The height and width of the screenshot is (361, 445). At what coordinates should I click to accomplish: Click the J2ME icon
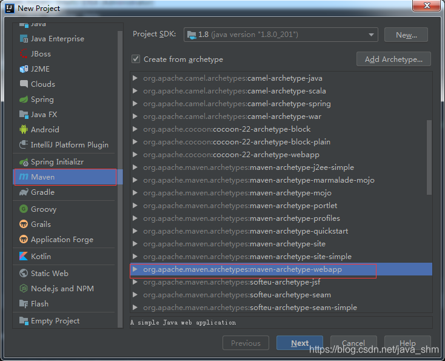24,69
